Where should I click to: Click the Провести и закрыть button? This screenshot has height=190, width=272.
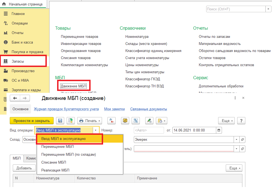point(32,121)
